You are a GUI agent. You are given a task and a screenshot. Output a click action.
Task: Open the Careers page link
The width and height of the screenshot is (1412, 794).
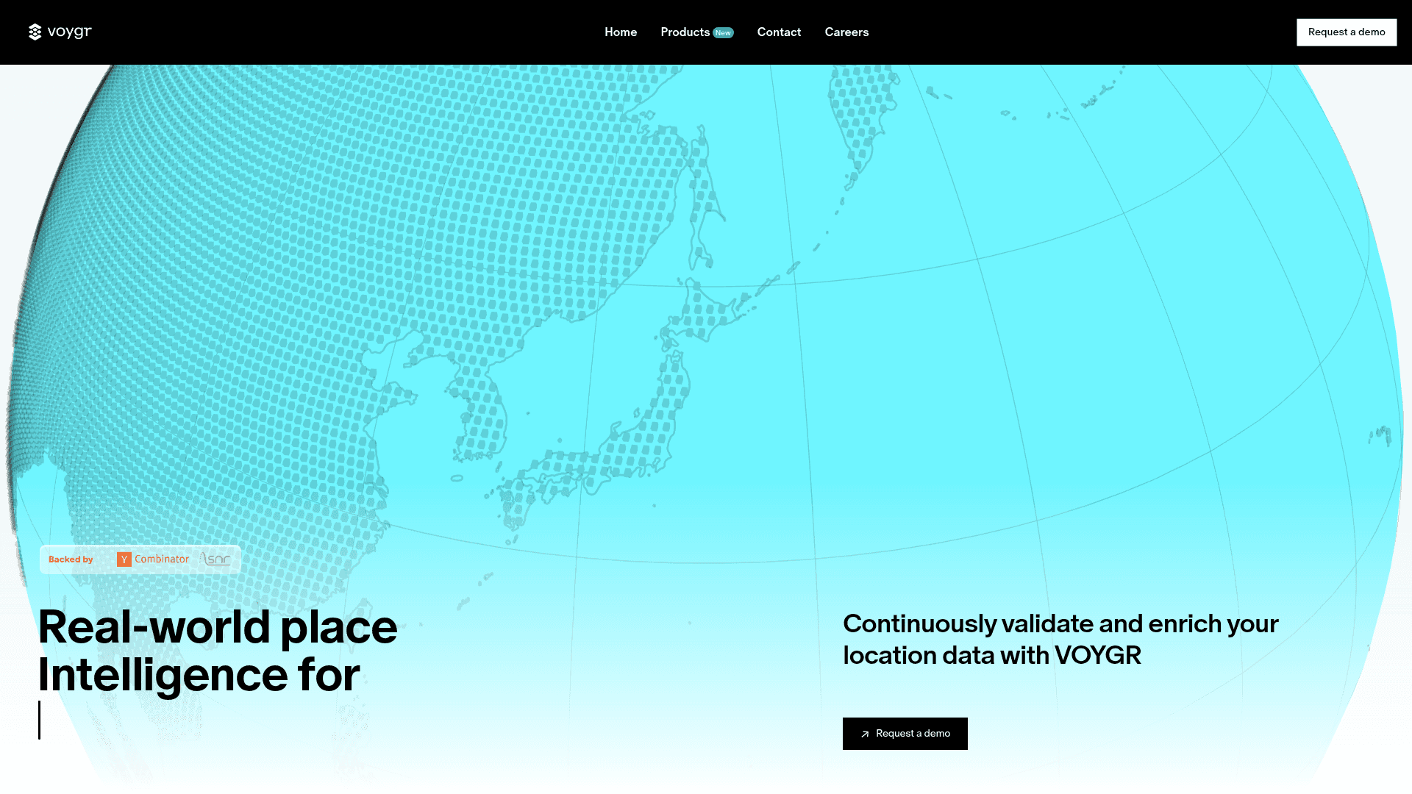tap(846, 32)
